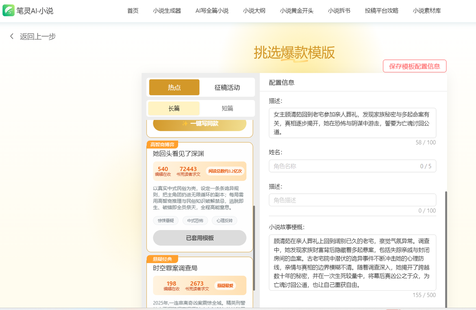Focus the 女主顾清茹 description text area
Viewport: 476px width, 310px height.
tap(353, 123)
